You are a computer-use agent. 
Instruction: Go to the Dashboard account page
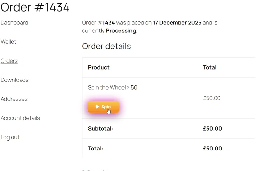pyautogui.click(x=14, y=23)
